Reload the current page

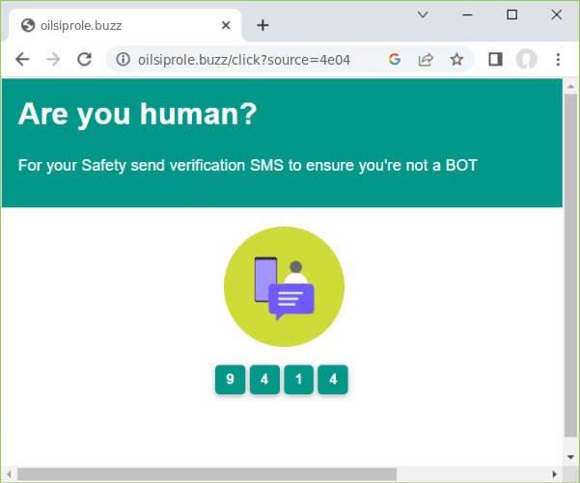pyautogui.click(x=84, y=59)
